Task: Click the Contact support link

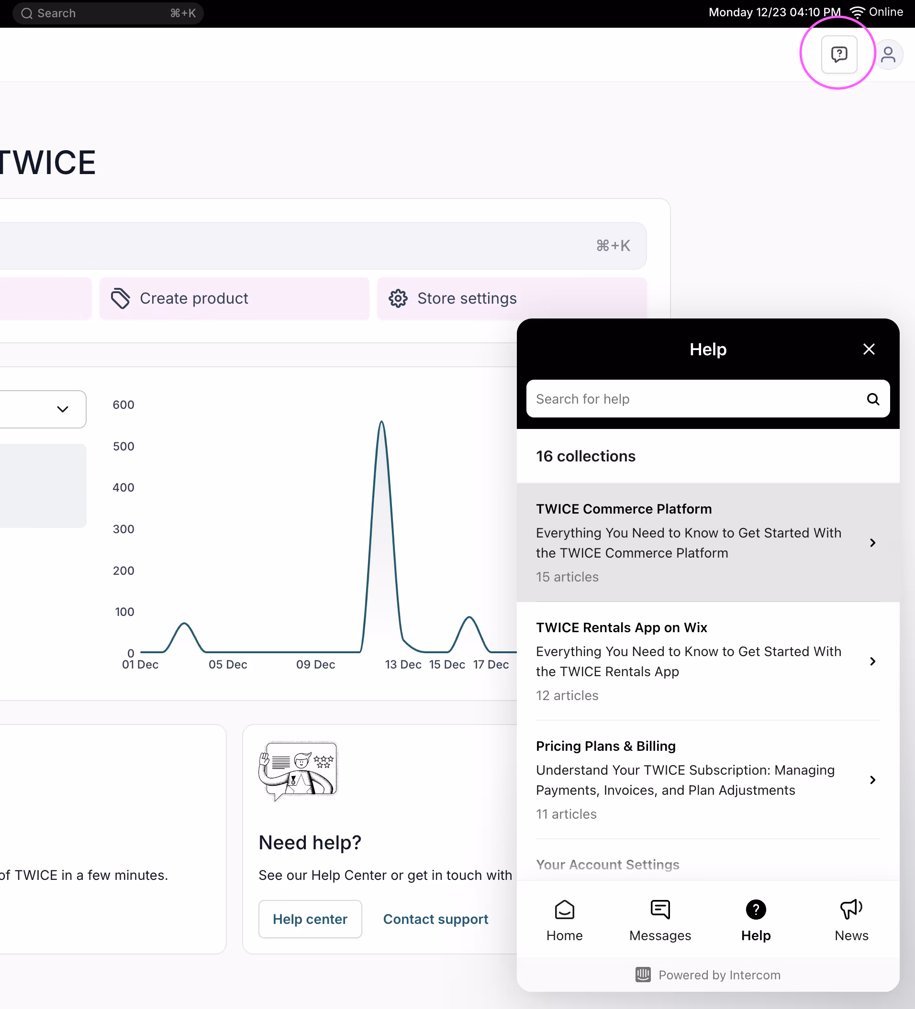Action: coord(435,919)
